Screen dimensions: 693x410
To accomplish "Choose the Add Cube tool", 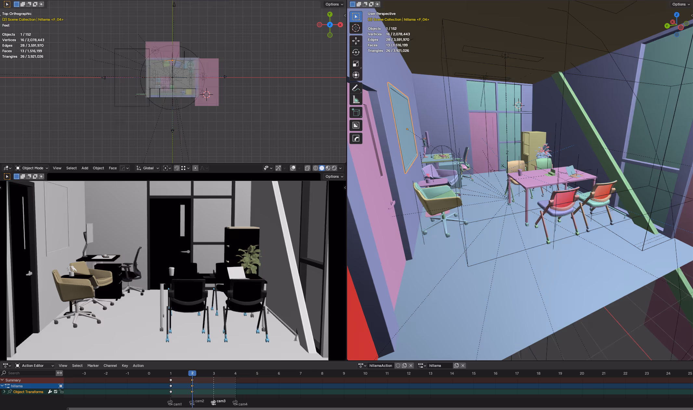I will pyautogui.click(x=356, y=113).
